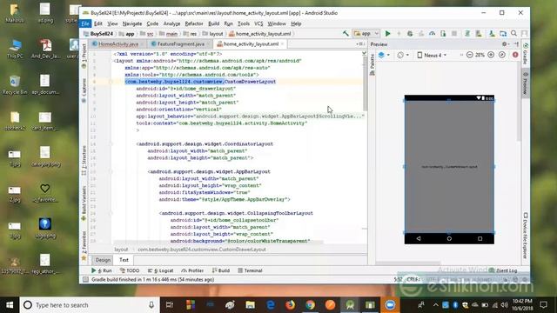
Task: Toggle the Favorites side panel
Action: pos(84,245)
